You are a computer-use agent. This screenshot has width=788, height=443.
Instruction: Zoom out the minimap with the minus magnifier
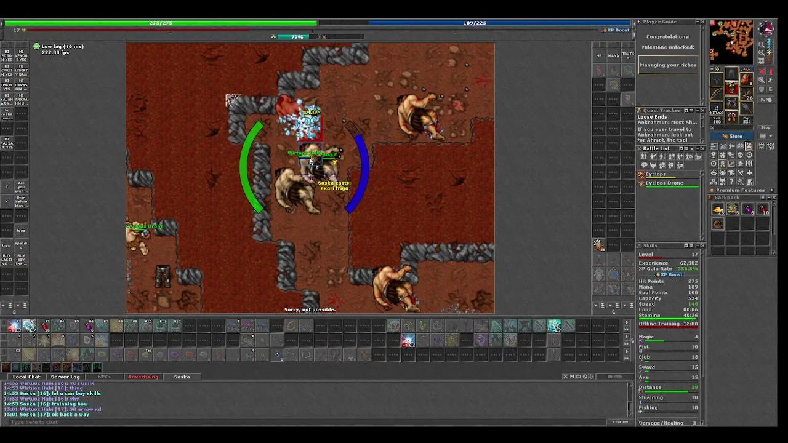[x=761, y=44]
